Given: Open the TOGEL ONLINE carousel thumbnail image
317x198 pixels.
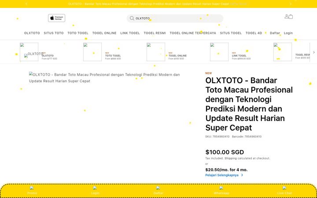Looking at the screenshot, I should [x=156, y=52].
